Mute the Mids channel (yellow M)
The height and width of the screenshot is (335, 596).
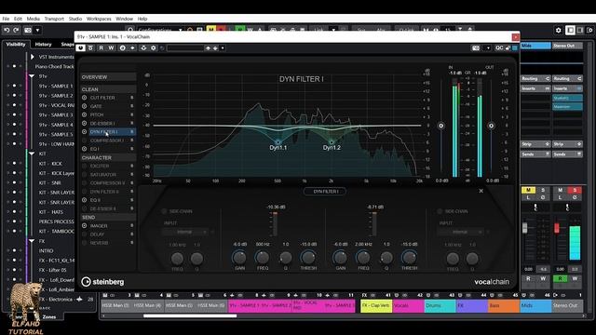tap(528, 190)
